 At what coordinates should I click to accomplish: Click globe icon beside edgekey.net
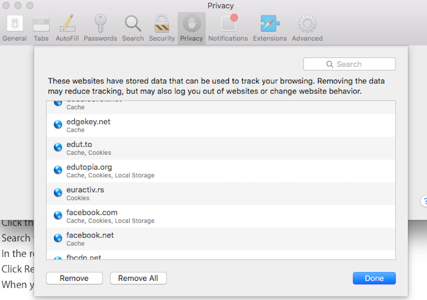click(58, 125)
